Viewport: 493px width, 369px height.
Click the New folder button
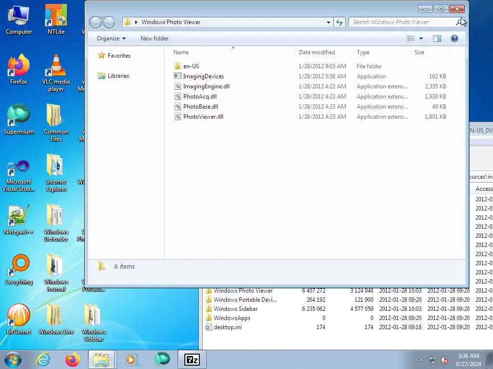tap(155, 38)
